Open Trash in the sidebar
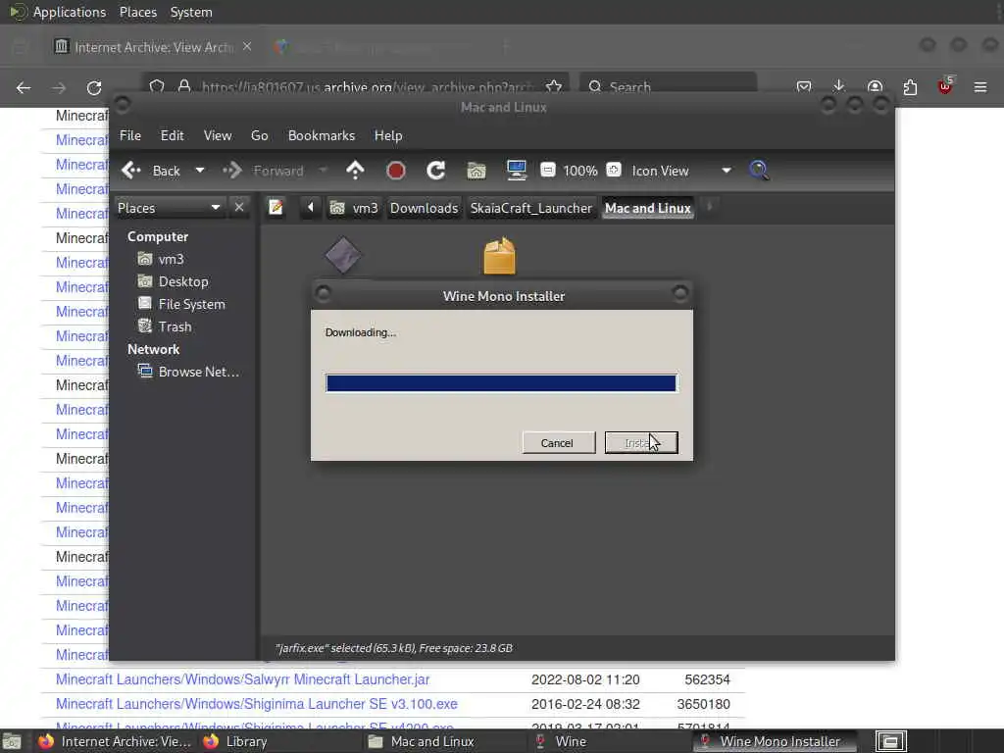This screenshot has height=753, width=1004. click(165, 326)
